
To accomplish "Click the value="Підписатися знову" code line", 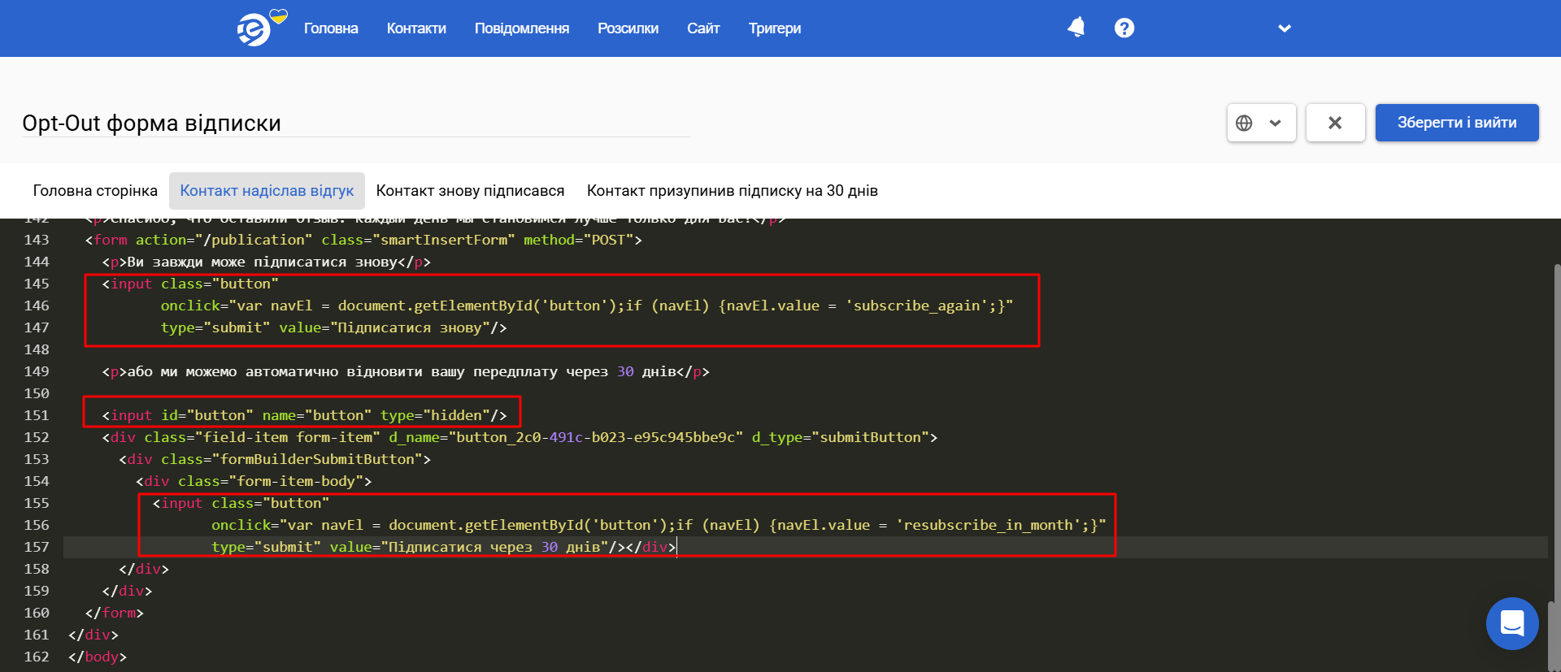I will point(333,327).
